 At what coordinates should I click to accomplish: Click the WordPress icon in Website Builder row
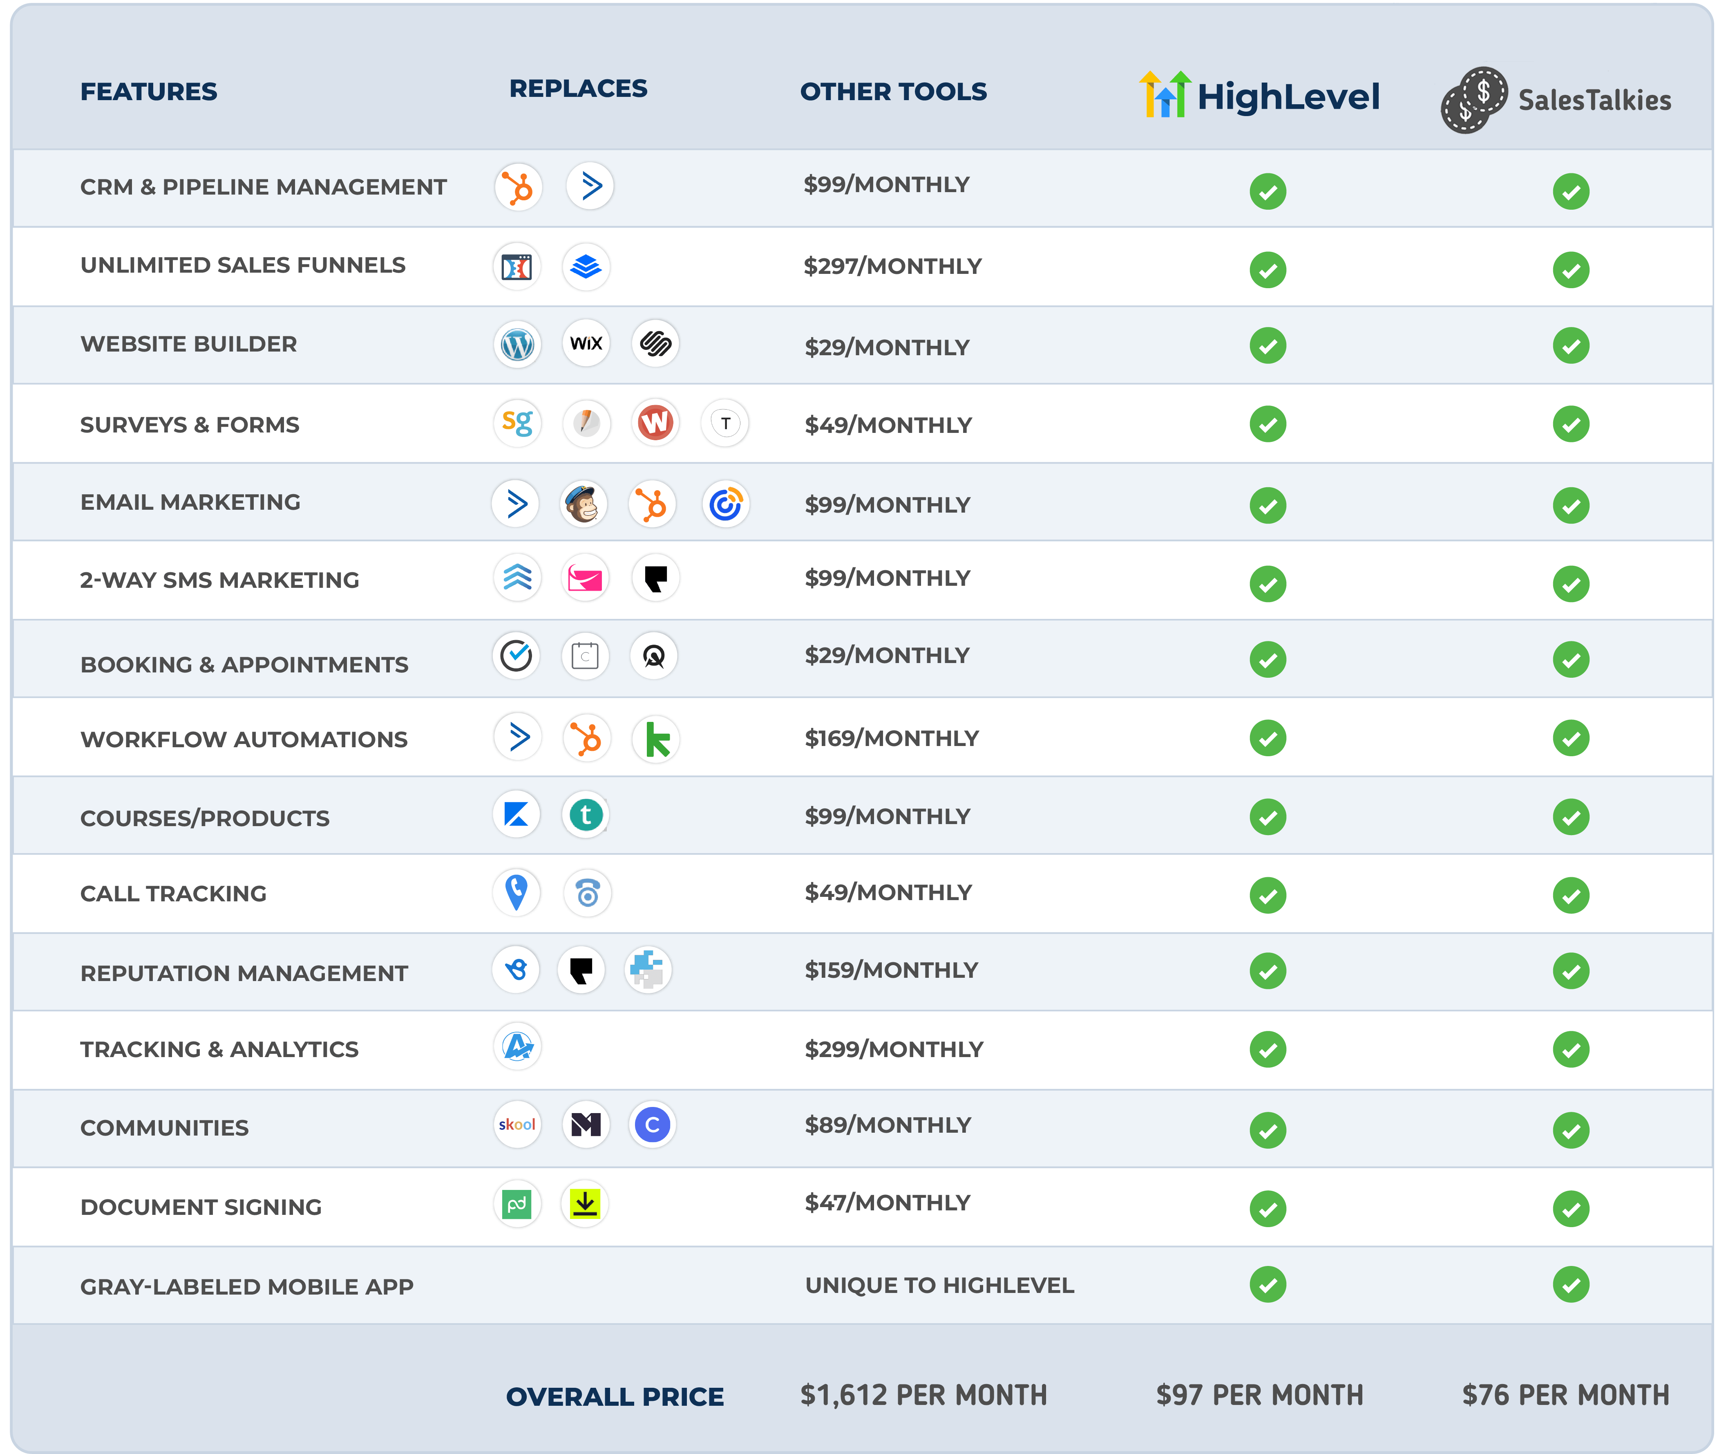coord(517,344)
